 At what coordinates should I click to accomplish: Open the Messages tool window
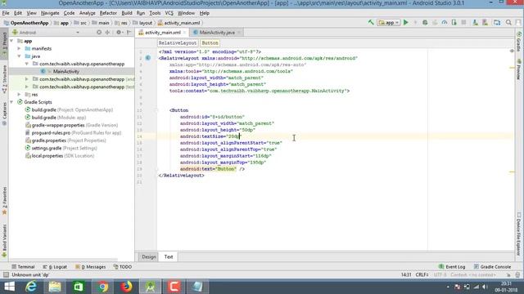click(90, 267)
